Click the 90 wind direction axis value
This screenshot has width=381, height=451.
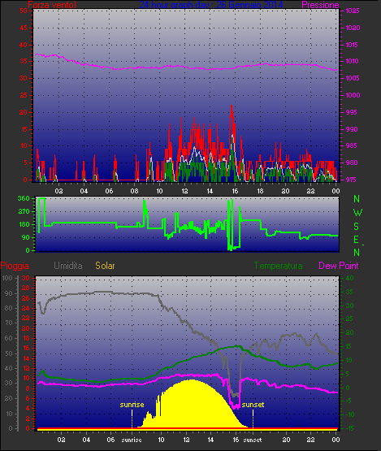[x=26, y=237]
